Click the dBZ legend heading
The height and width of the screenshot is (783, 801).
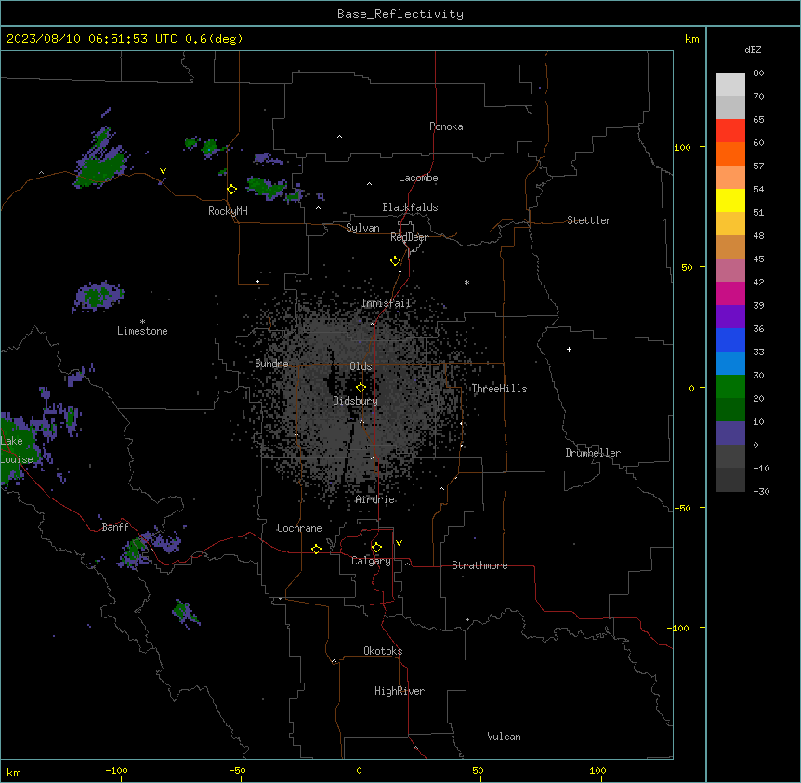point(753,49)
